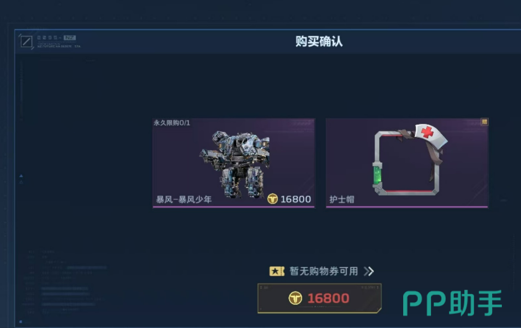Viewport: 521px width, 328px height.
Task: Confirm purchase with the 16800 button
Action: [319, 298]
